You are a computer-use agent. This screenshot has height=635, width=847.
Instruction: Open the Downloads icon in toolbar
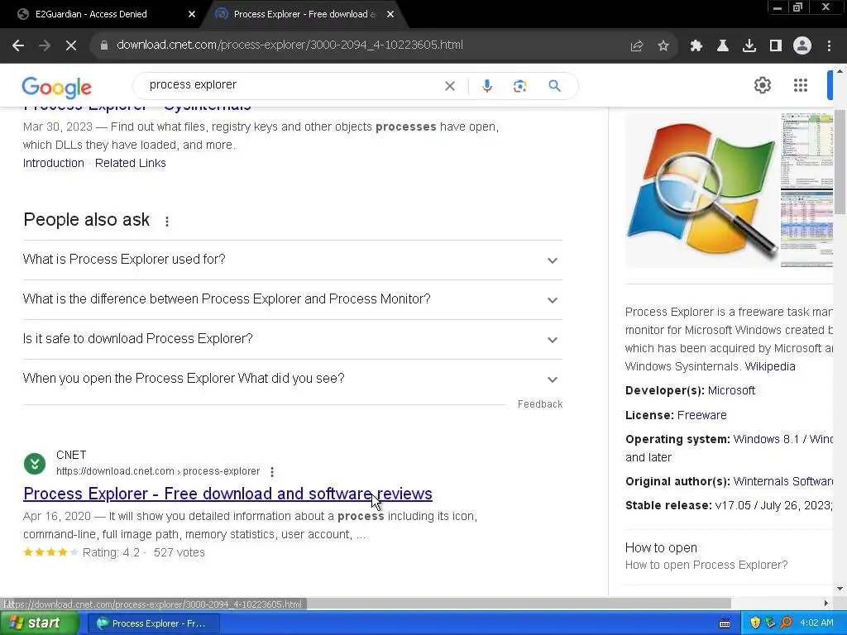tap(749, 46)
